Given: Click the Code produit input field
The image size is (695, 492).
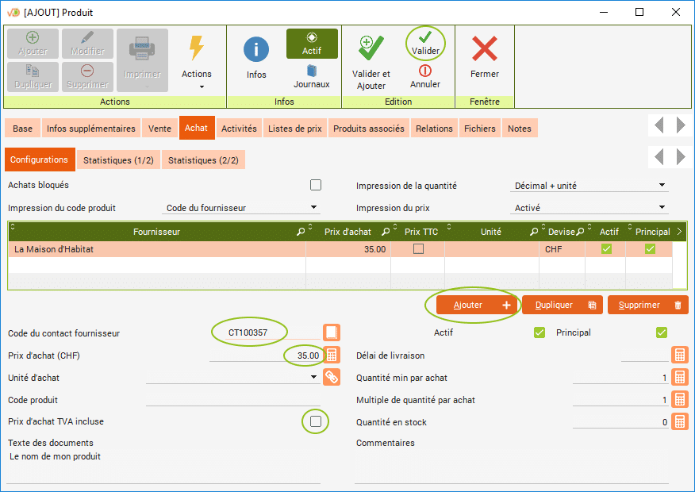Looking at the screenshot, I should (232, 400).
